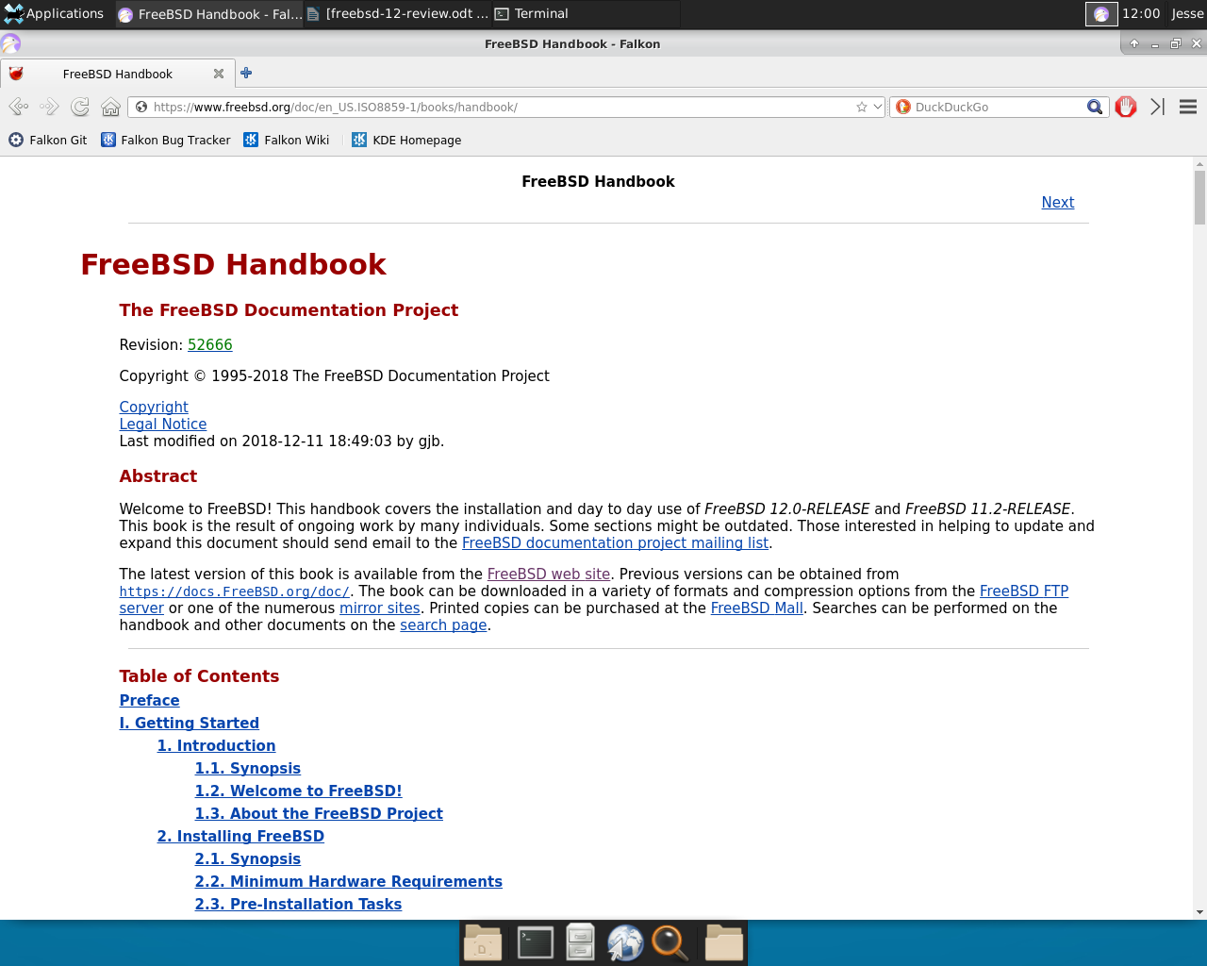Click the search magnifier icon in the DuckDuckGo box
Image resolution: width=1207 pixels, height=966 pixels.
point(1095,107)
